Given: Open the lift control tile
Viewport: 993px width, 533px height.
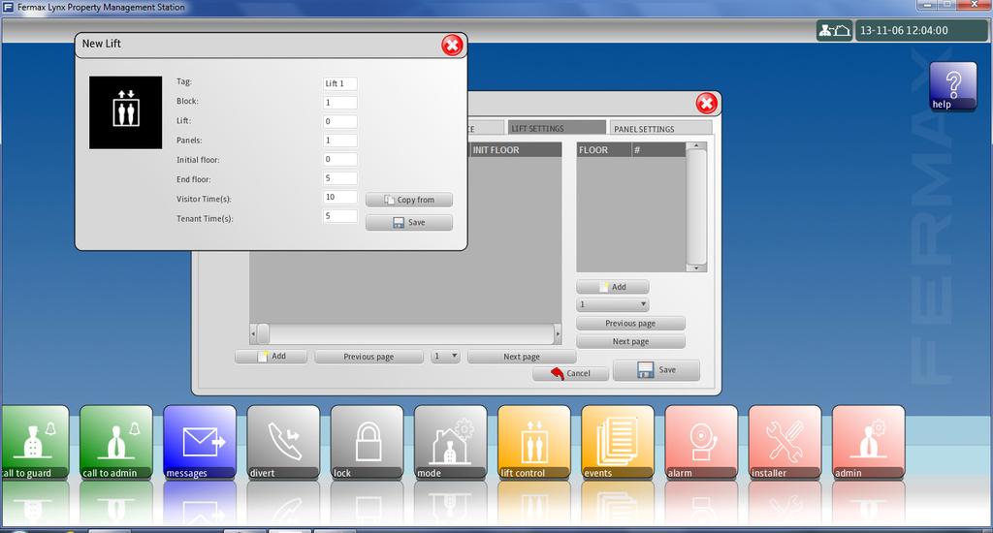Looking at the screenshot, I should click(x=534, y=442).
